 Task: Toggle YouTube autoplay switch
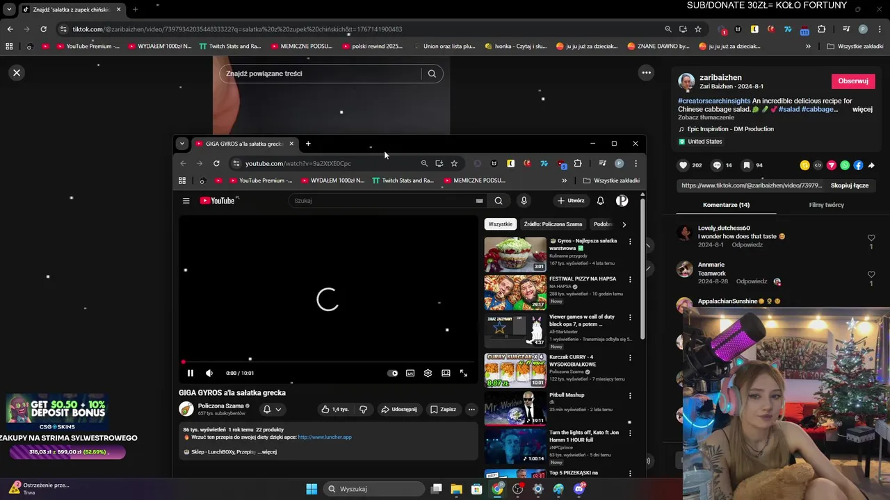[393, 373]
